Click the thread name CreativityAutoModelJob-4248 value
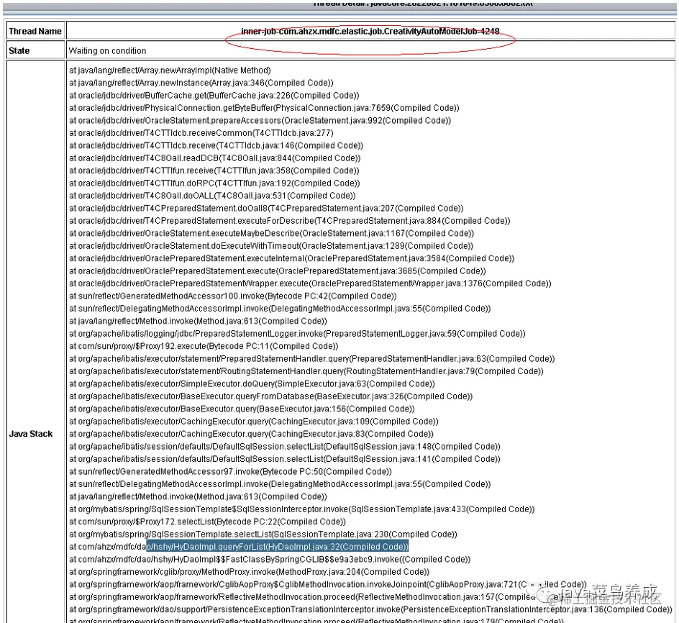This screenshot has height=623, width=679. [x=370, y=31]
